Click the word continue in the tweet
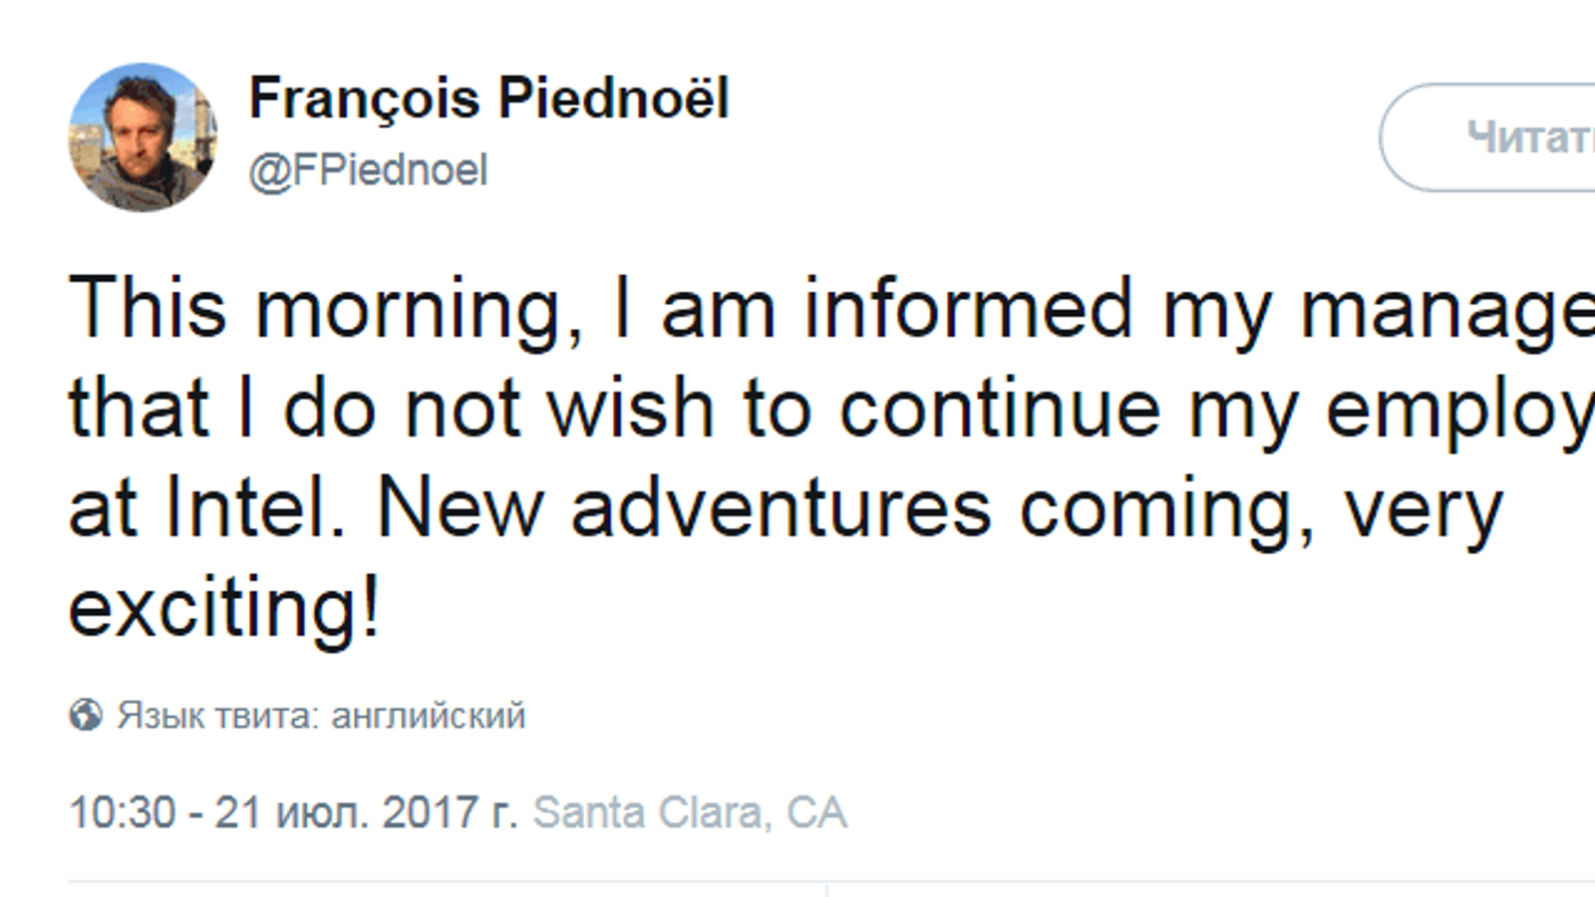The height and width of the screenshot is (897, 1595). (x=1001, y=409)
